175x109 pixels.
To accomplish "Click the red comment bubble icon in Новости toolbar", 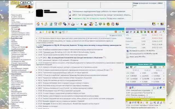I will click(x=67, y=32).
